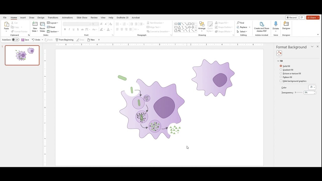Select the oval shape in shapes gallery

(193, 24)
